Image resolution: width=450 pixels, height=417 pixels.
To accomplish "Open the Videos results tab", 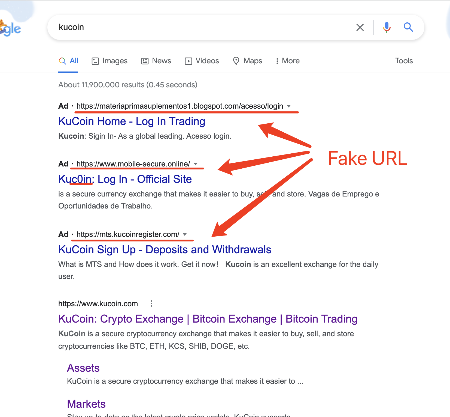I will [x=202, y=61].
